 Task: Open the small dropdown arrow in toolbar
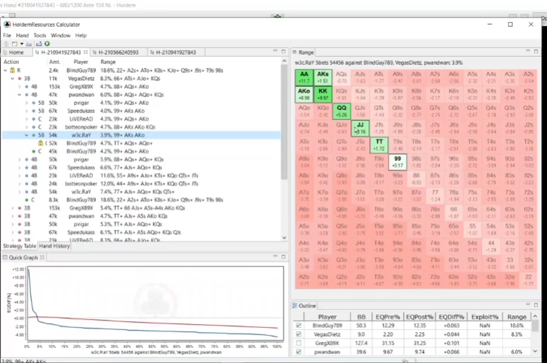pyautogui.click(x=22, y=44)
